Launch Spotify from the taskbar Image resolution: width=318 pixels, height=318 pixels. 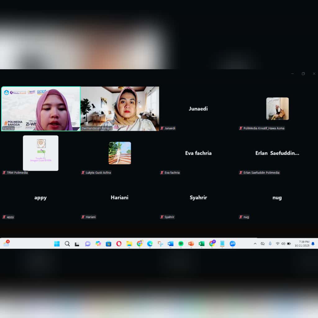181,244
